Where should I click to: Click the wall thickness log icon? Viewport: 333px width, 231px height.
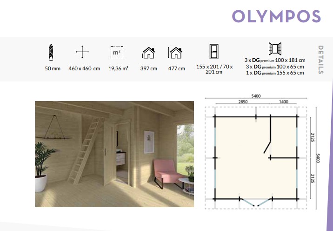(51, 52)
